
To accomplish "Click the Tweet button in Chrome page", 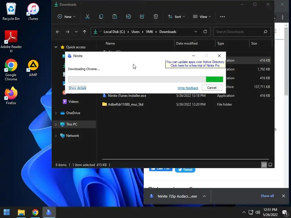I will click(x=185, y=170).
